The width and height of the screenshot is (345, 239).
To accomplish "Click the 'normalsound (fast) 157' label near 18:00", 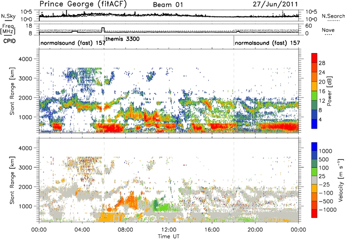I will [x=267, y=43].
